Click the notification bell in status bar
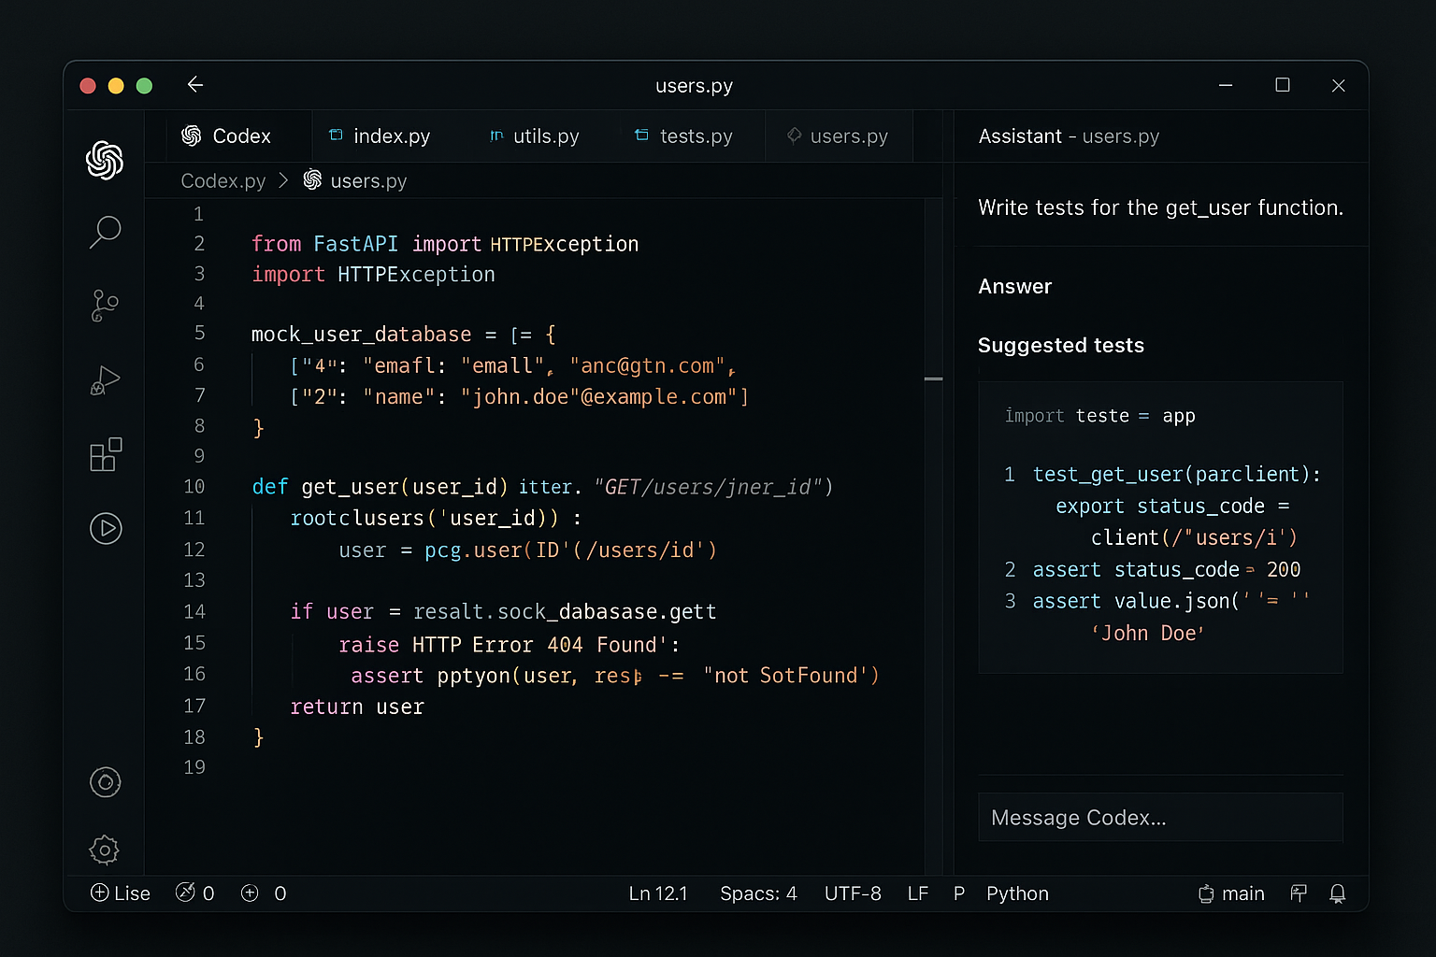 pos(1337,893)
